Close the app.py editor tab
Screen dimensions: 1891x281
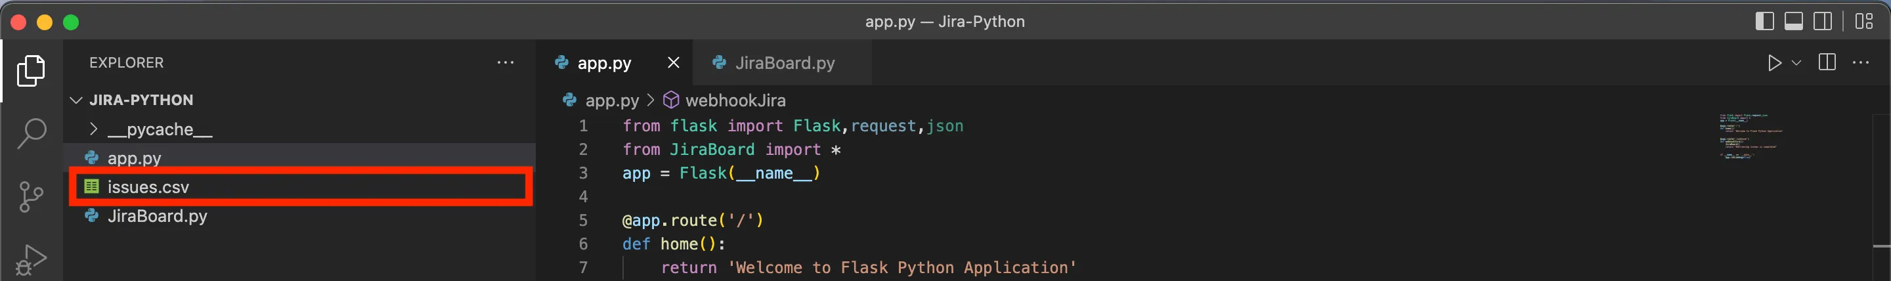[x=672, y=63]
